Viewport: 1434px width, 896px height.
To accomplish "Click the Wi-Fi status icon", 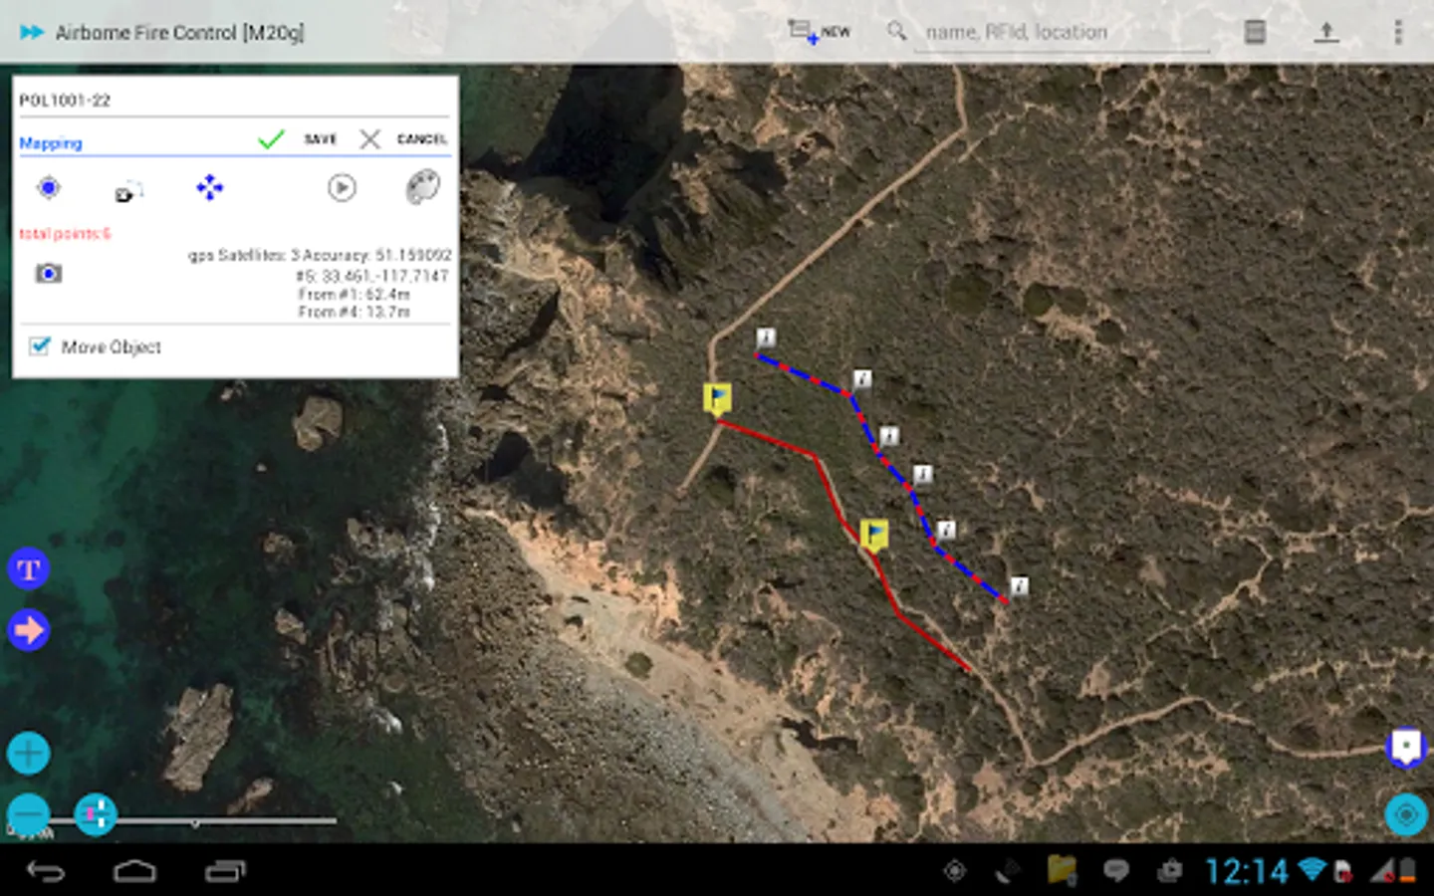I will (1313, 870).
